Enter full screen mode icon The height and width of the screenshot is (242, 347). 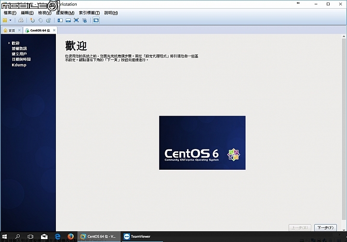click(x=76, y=20)
